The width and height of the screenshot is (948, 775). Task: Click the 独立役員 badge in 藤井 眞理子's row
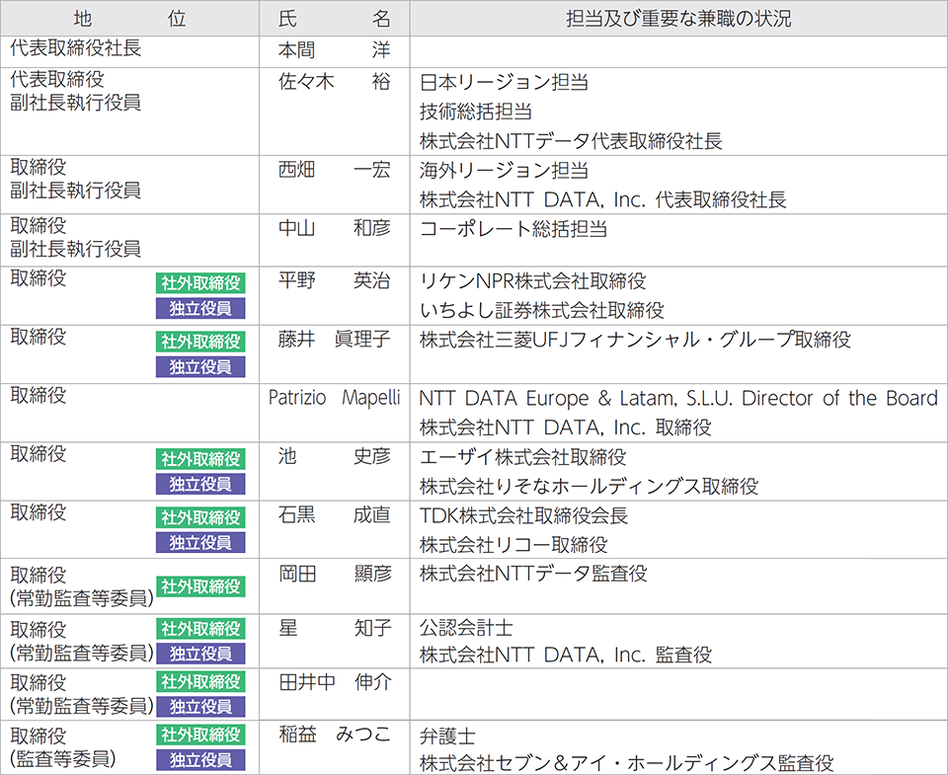pyautogui.click(x=200, y=367)
